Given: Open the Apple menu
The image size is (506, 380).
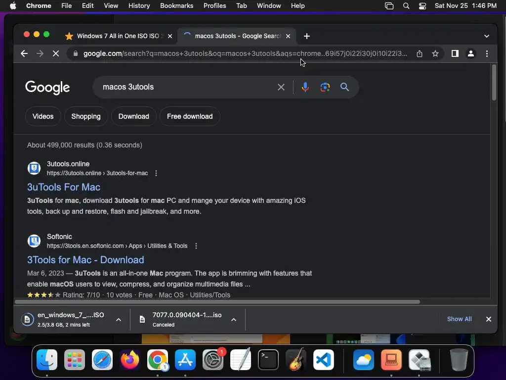Looking at the screenshot, I should (13, 6).
